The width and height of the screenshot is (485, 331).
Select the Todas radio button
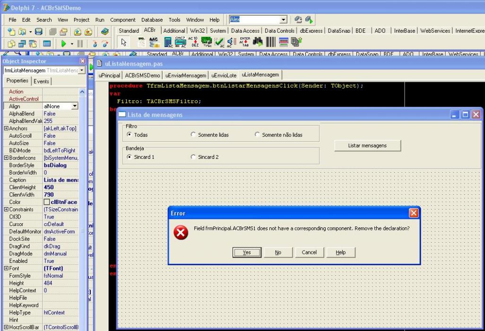130,135
